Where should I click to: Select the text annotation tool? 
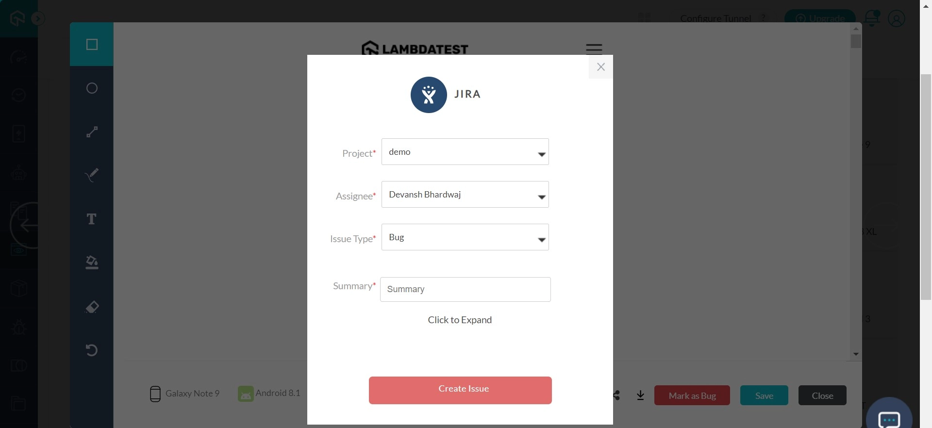click(x=92, y=219)
